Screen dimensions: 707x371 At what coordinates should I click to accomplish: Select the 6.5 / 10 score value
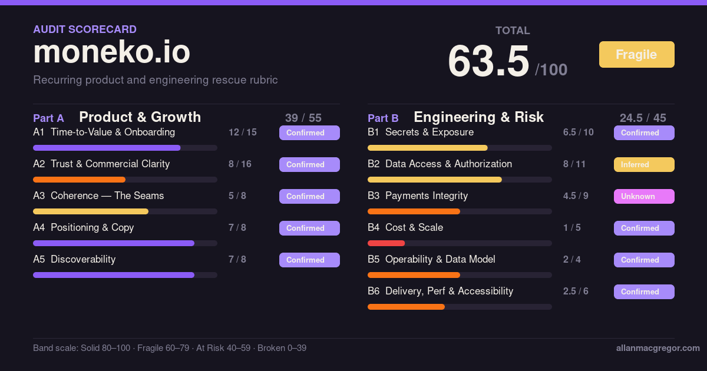point(579,132)
